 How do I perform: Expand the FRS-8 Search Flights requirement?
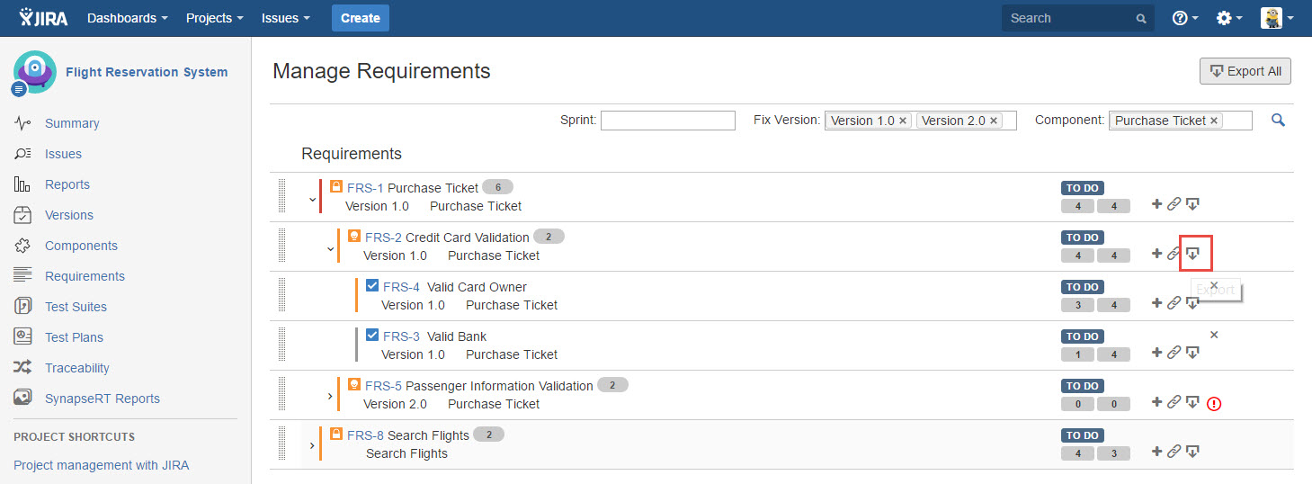point(312,445)
